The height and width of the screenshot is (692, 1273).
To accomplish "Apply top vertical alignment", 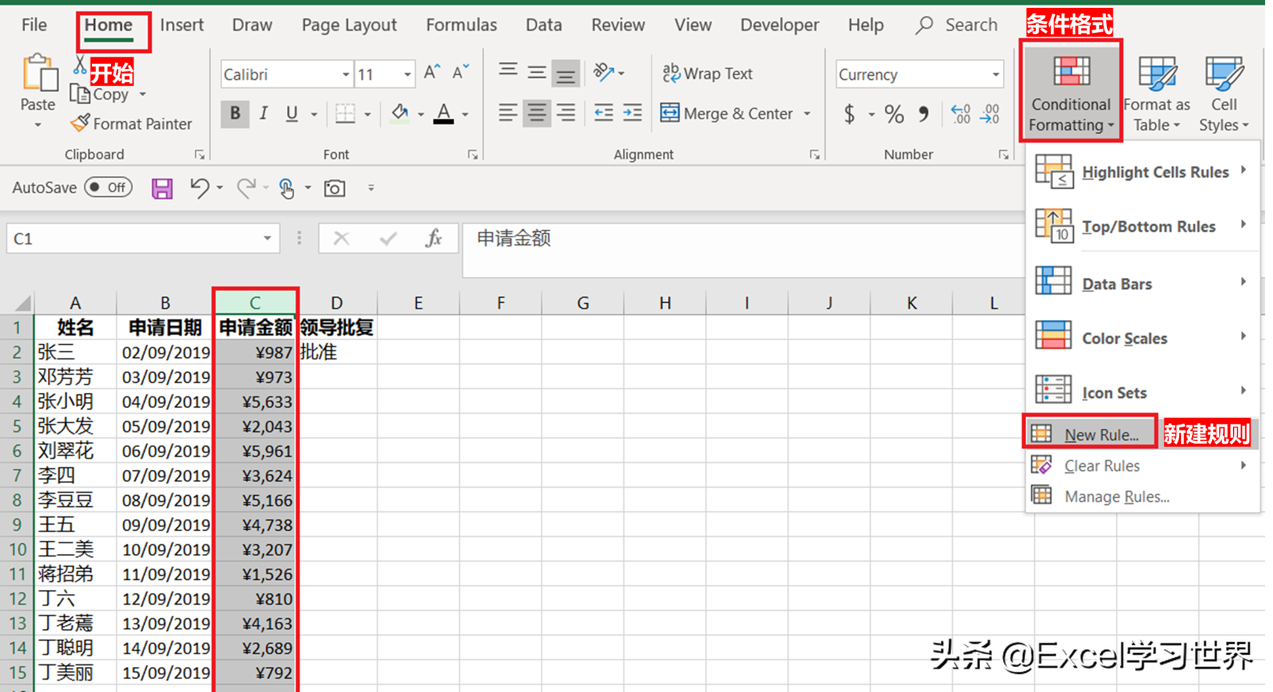I will (x=508, y=70).
